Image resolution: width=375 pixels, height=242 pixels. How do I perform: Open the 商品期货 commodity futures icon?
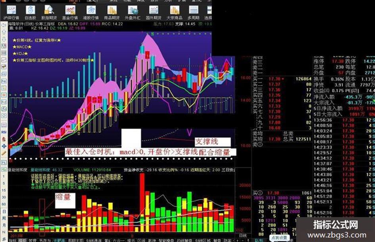point(112,12)
